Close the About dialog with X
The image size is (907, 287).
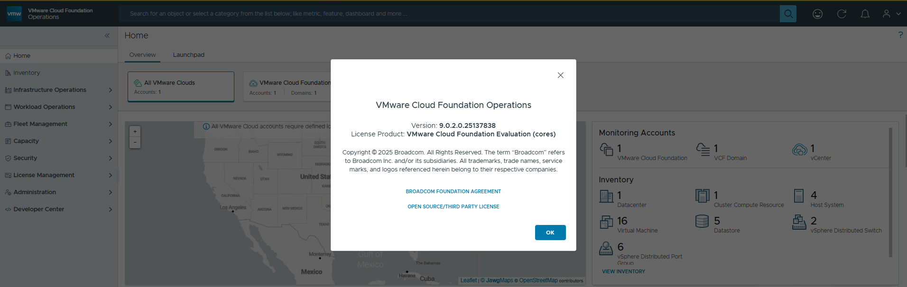(560, 75)
